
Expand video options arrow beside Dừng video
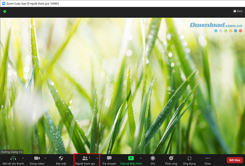tap(45, 158)
